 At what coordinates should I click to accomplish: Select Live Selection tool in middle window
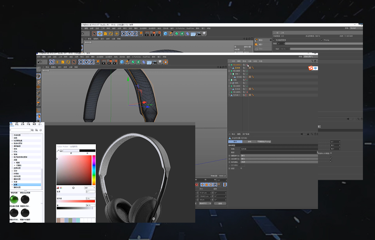[52, 62]
